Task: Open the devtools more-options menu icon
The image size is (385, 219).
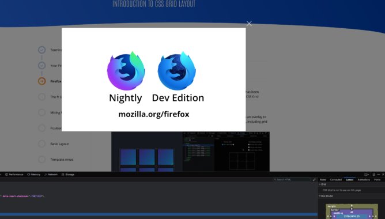Action: (x=378, y=175)
